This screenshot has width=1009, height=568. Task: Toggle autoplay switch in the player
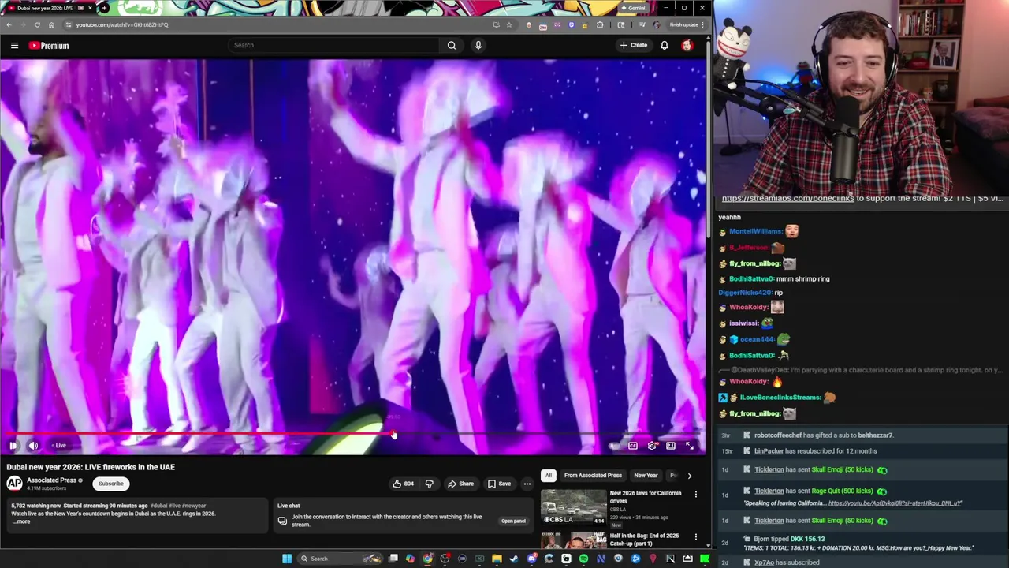pyautogui.click(x=614, y=446)
